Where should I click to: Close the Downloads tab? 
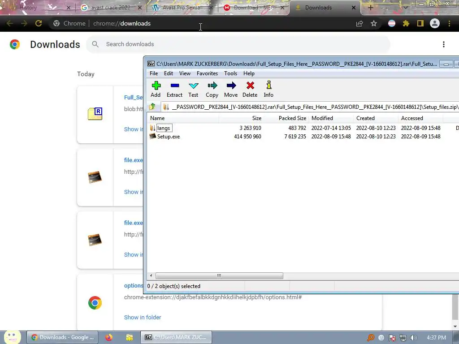click(354, 8)
